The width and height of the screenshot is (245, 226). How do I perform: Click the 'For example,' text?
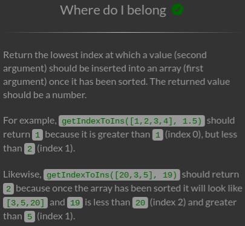point(30,121)
